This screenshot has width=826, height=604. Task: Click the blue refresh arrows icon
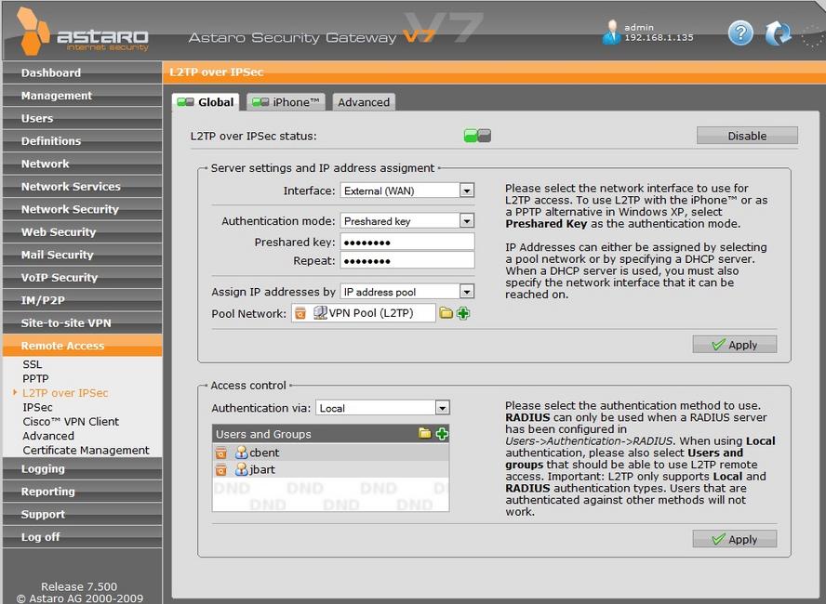(778, 33)
